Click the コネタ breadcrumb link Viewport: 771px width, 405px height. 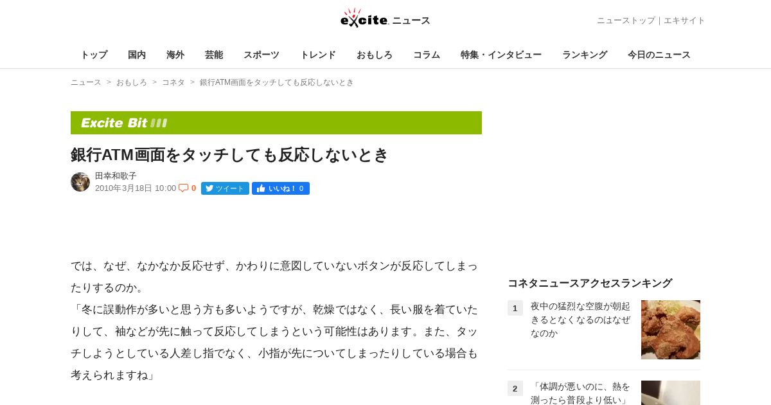click(x=173, y=82)
